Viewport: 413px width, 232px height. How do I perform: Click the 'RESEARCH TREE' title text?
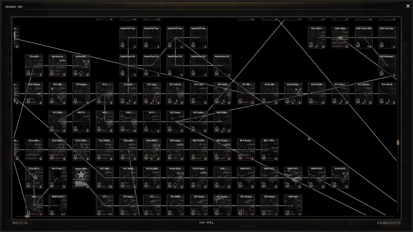[x=14, y=7]
